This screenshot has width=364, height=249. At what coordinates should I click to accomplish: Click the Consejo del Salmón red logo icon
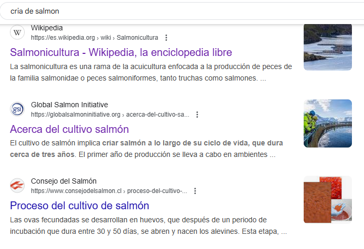coord(17,186)
